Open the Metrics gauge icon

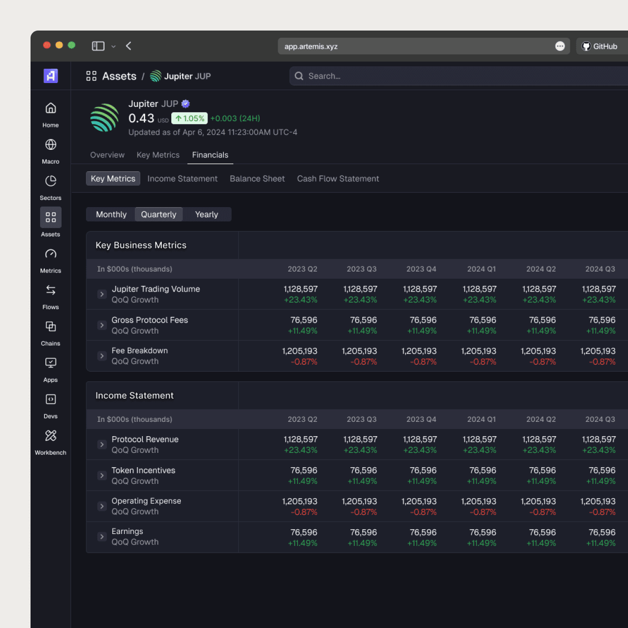(51, 254)
